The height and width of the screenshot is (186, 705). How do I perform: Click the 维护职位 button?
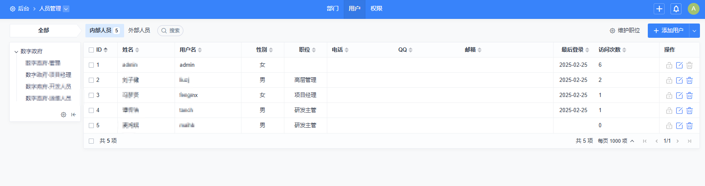625,31
